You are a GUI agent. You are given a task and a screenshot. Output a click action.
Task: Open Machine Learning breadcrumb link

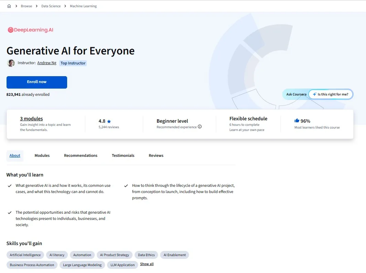pyautogui.click(x=83, y=6)
